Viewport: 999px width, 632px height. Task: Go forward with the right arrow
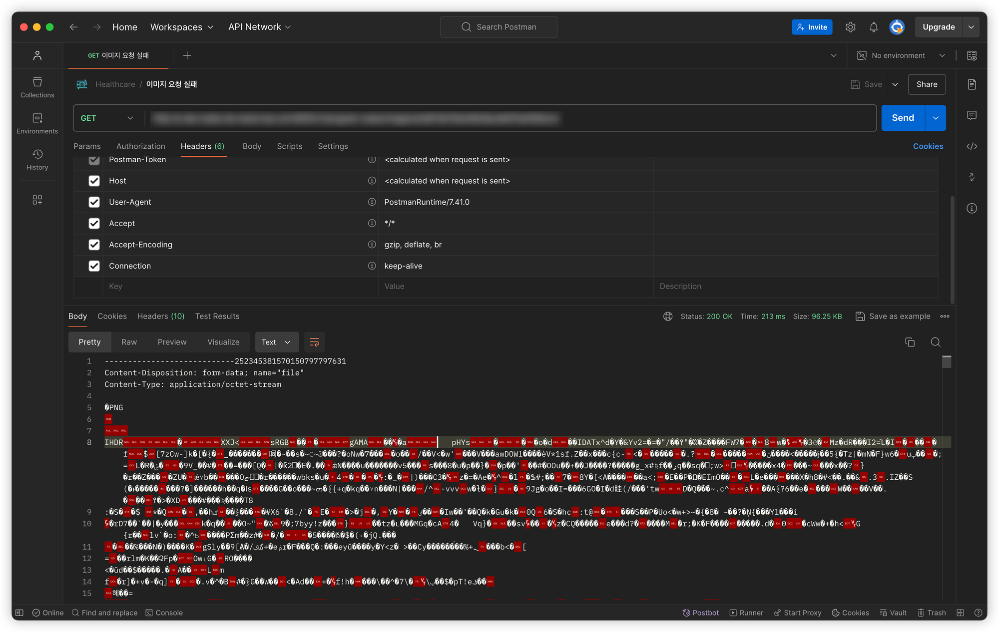coord(96,27)
